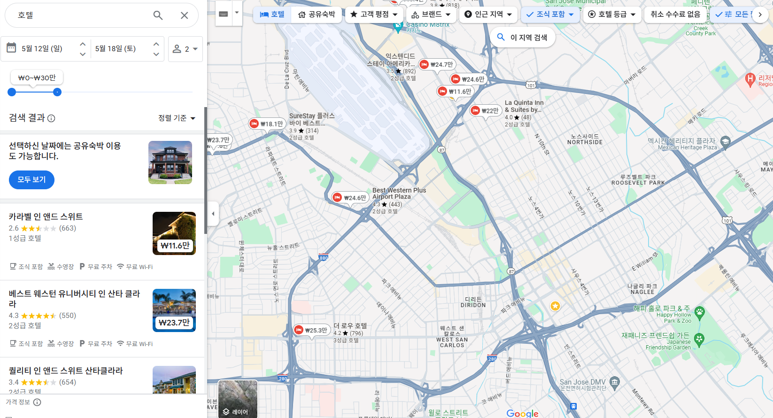Open the 호텔 등급 filter dropdown
This screenshot has width=773, height=418.
pos(612,15)
